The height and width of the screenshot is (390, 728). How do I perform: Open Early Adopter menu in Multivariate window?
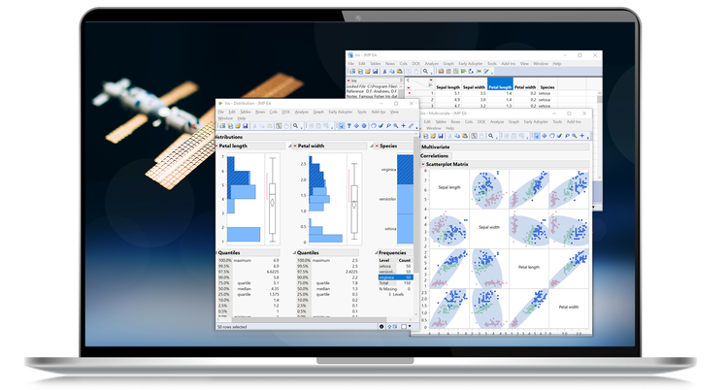(536, 121)
